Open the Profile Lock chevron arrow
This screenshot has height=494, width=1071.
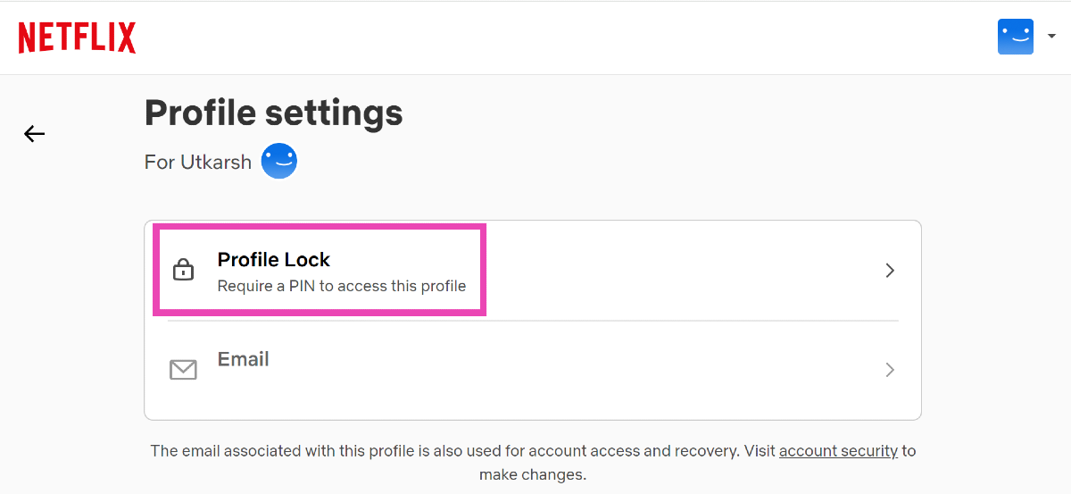pos(889,271)
